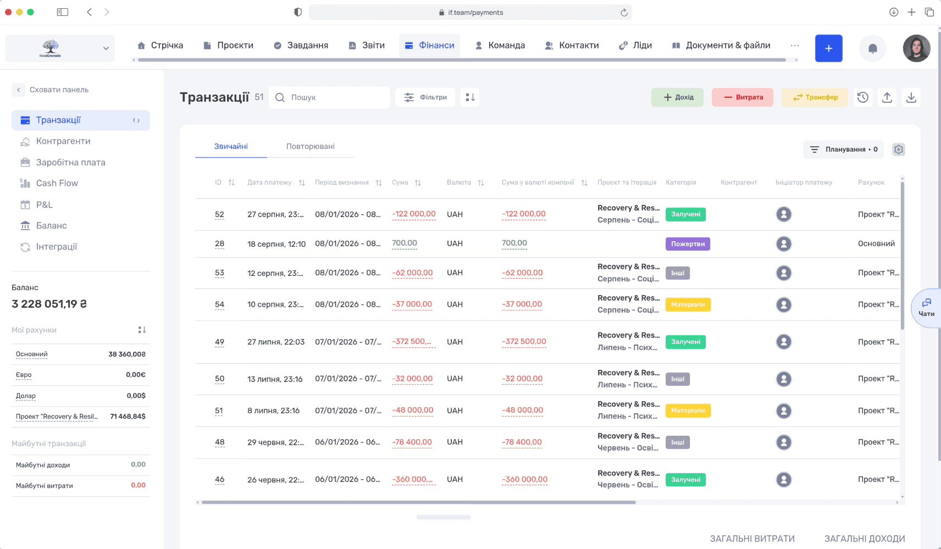
Task: Open table settings gear icon
Action: click(x=899, y=149)
